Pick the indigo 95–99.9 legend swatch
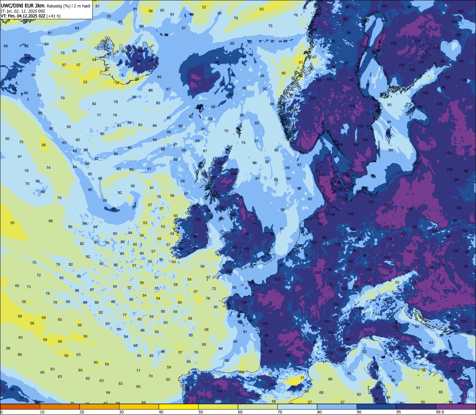476x415 pixels. coord(416,407)
